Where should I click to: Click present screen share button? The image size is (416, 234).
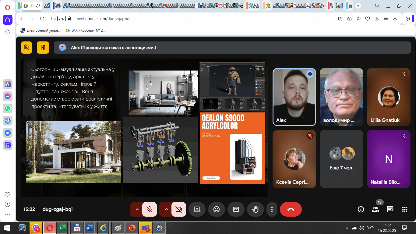197,209
